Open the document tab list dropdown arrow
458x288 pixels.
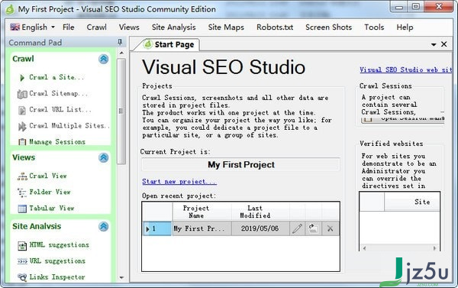[434, 45]
